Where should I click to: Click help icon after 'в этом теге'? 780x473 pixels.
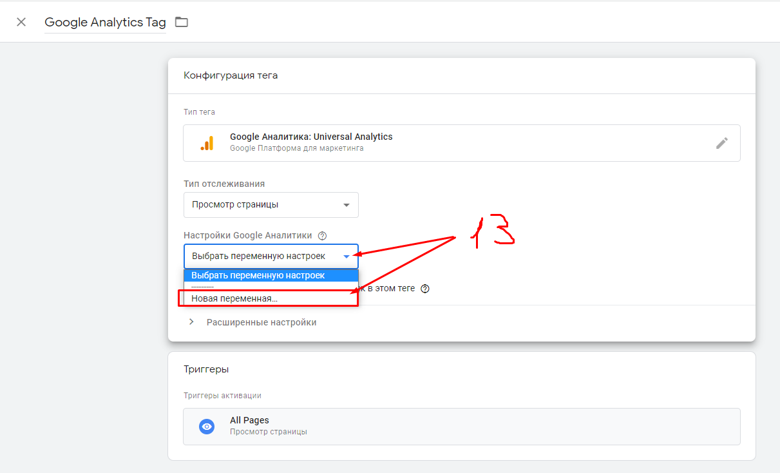point(425,289)
